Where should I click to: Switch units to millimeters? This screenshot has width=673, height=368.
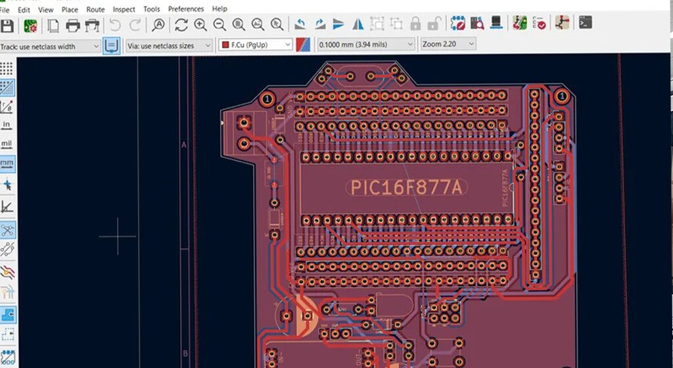(7, 164)
